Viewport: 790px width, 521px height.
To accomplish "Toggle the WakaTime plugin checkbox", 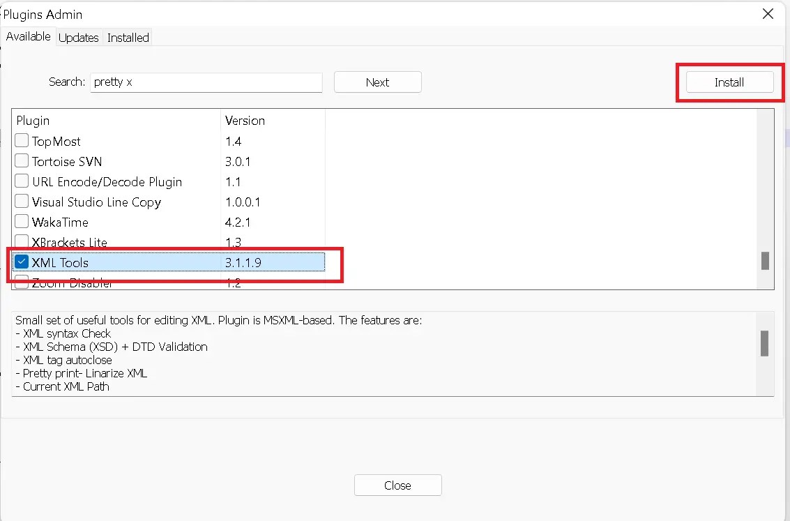I will 22,220.
